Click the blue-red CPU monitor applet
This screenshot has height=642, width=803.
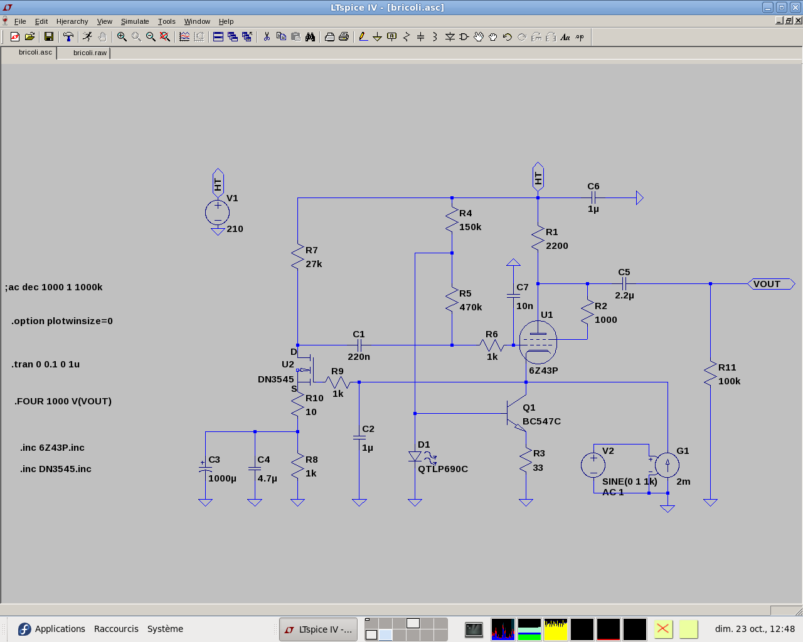503,629
